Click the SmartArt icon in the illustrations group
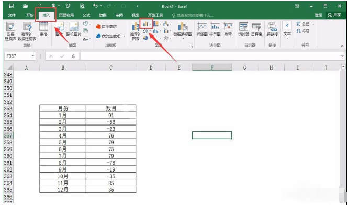 85,31
